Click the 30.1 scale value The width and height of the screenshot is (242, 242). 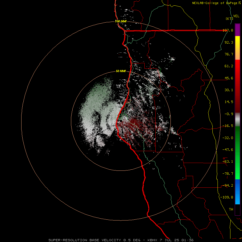tap(229, 90)
